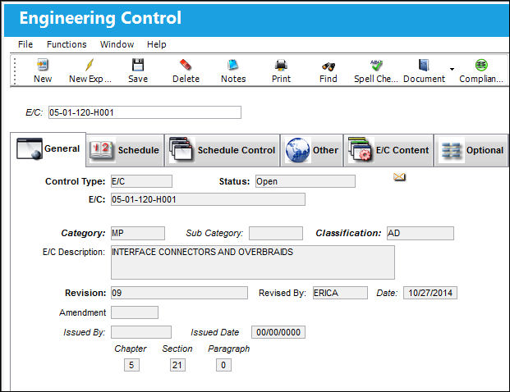
Task: Open the Functions menu
Action: pyautogui.click(x=67, y=44)
